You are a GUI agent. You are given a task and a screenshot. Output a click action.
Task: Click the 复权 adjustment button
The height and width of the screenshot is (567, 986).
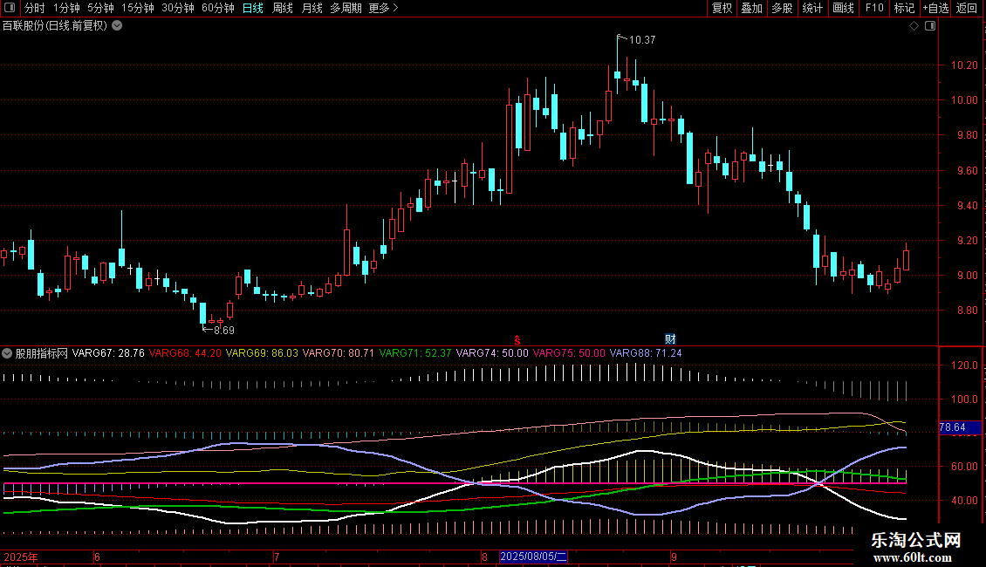(722, 8)
